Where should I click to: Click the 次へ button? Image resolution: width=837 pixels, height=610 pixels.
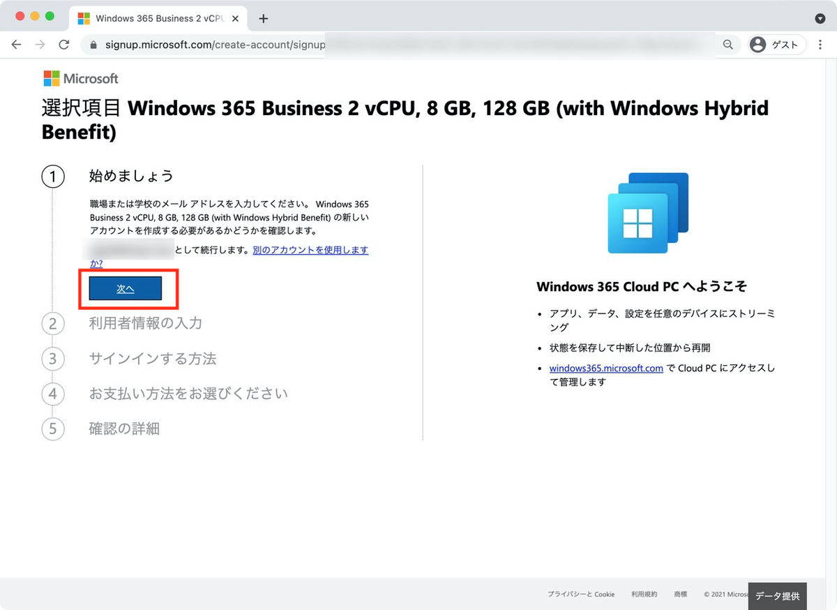point(126,289)
